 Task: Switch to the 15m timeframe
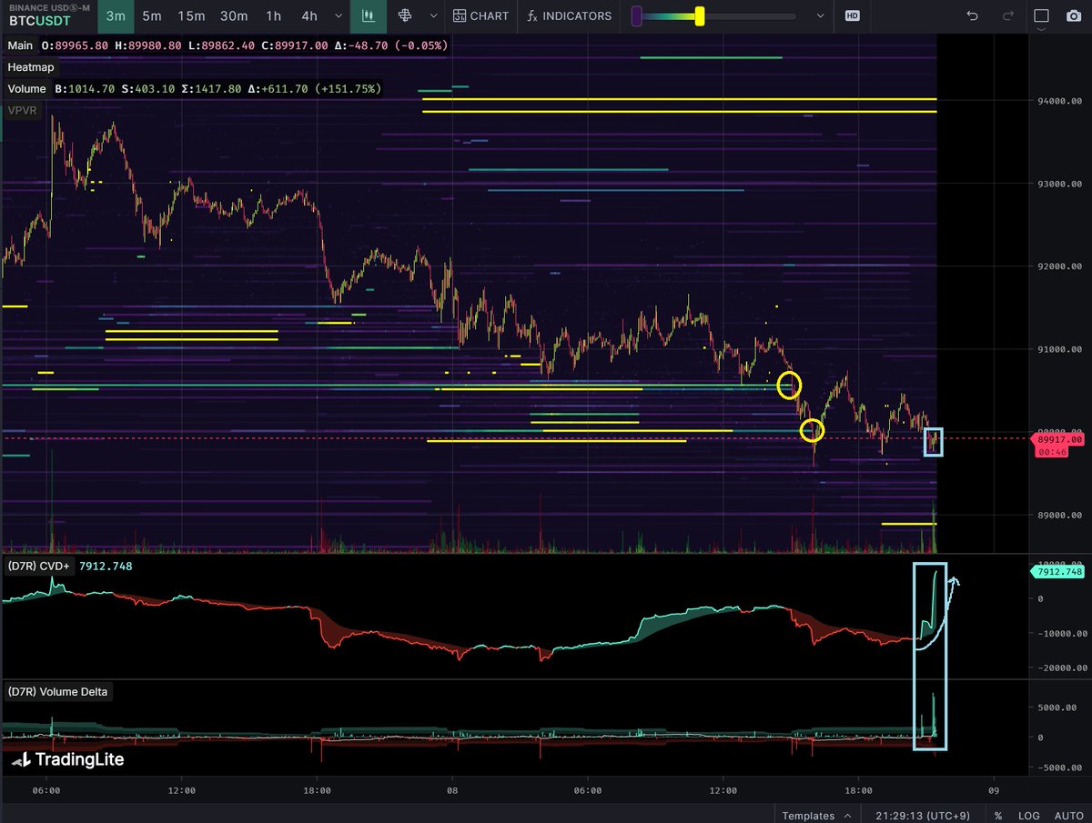[191, 15]
